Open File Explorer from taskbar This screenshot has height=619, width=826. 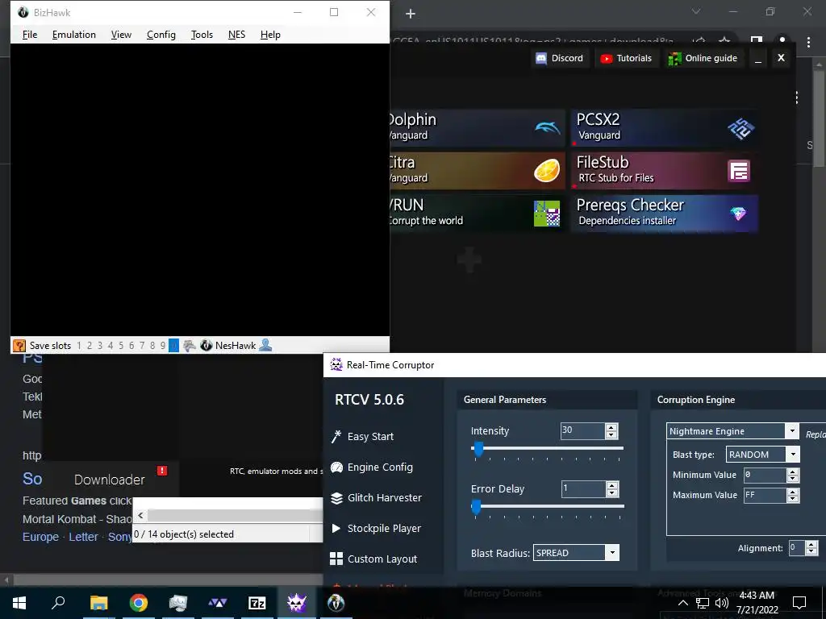[98, 603]
